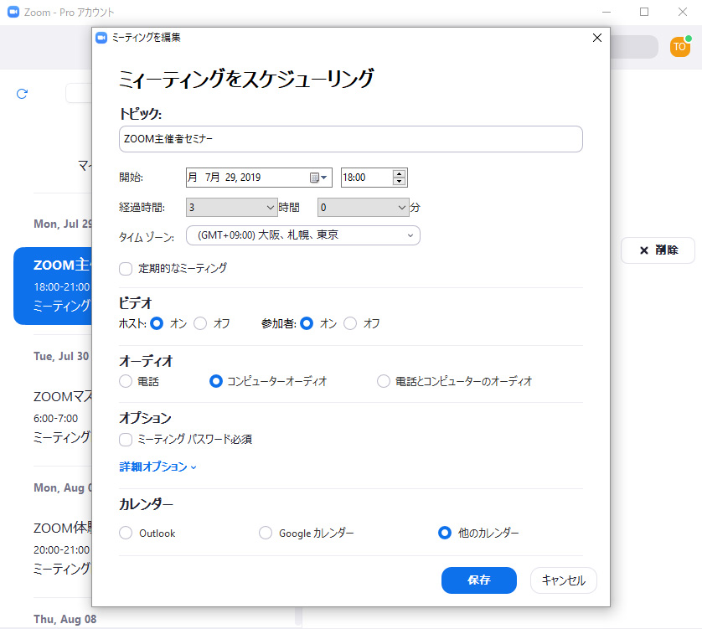Choose telephone and computer audio option
The width and height of the screenshot is (702, 629).
click(384, 381)
